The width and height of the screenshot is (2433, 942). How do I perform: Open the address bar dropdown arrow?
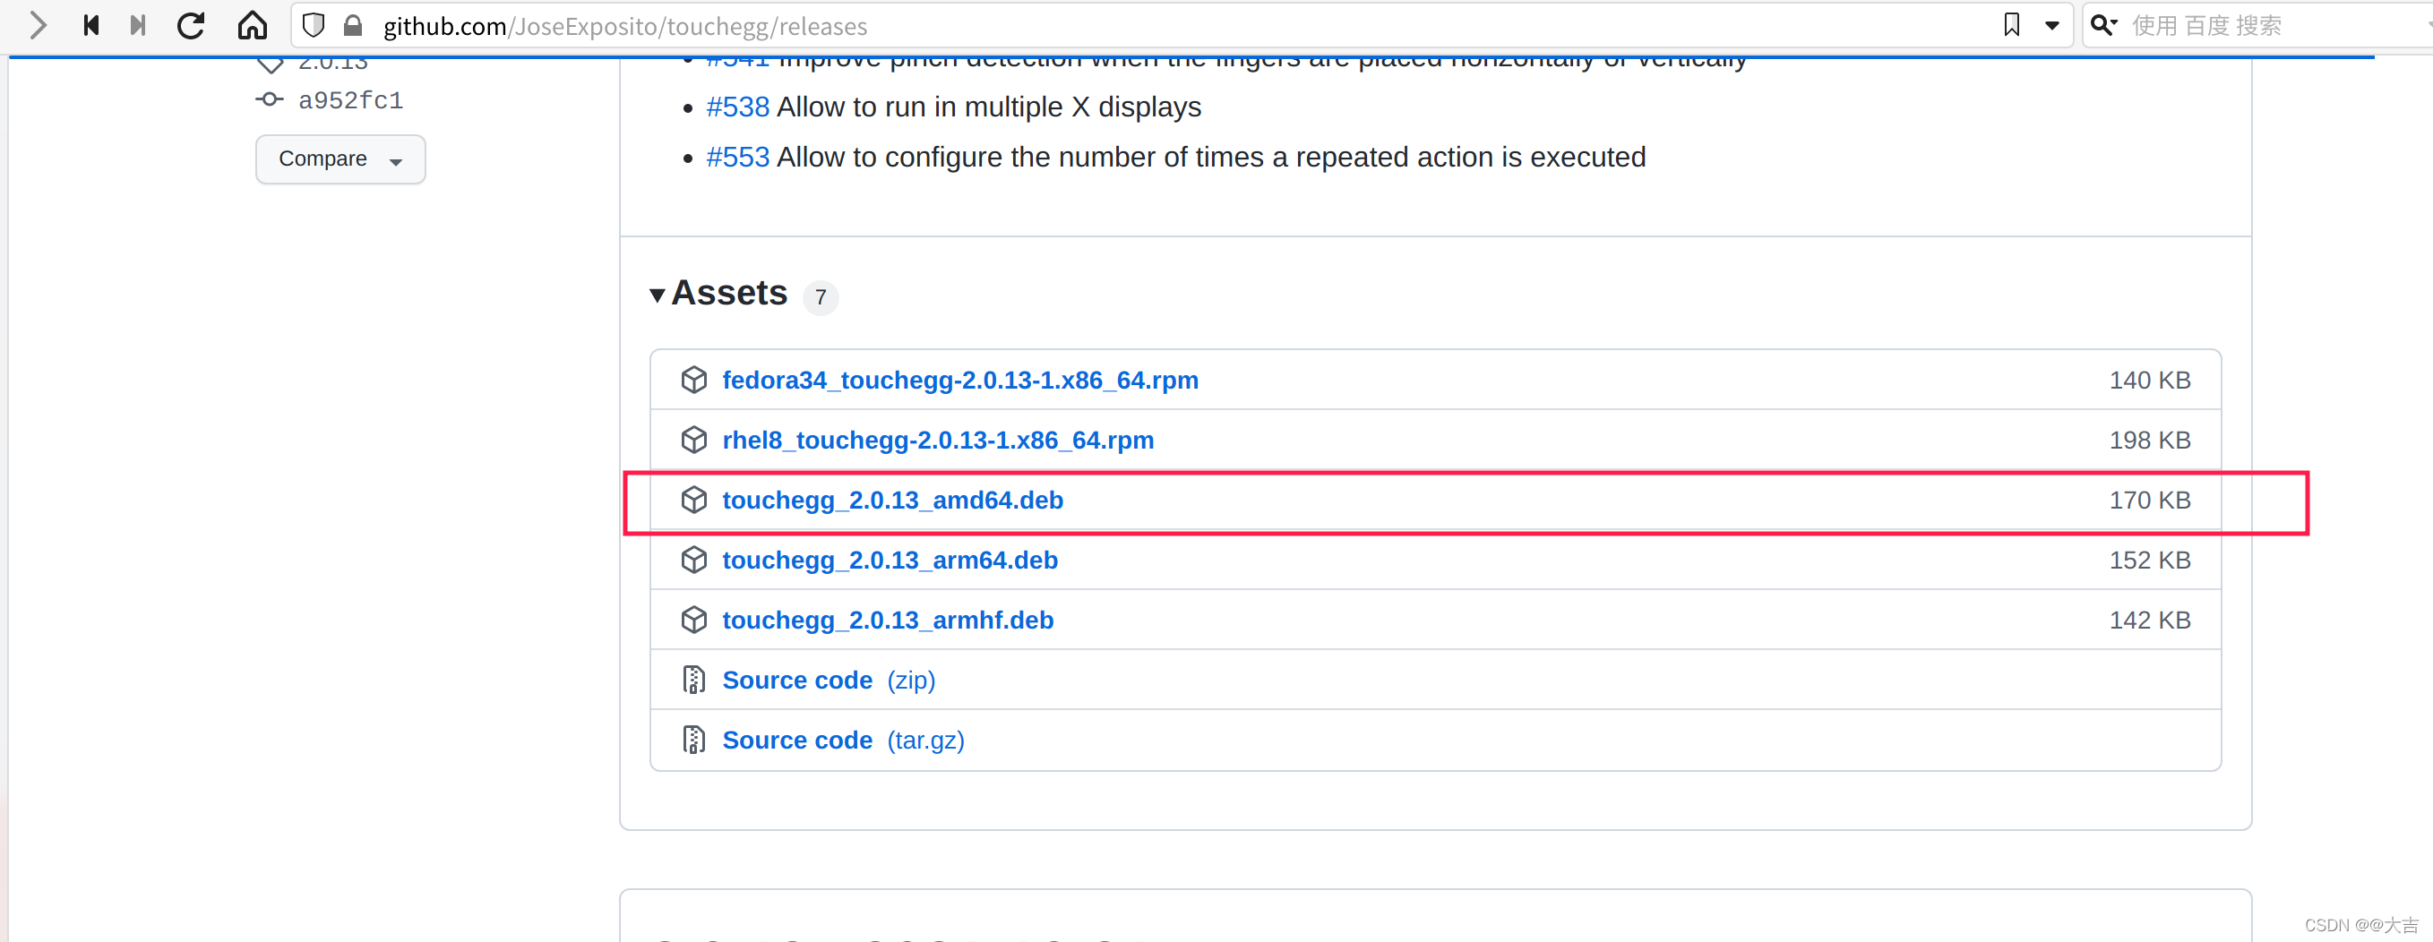coord(2052,27)
